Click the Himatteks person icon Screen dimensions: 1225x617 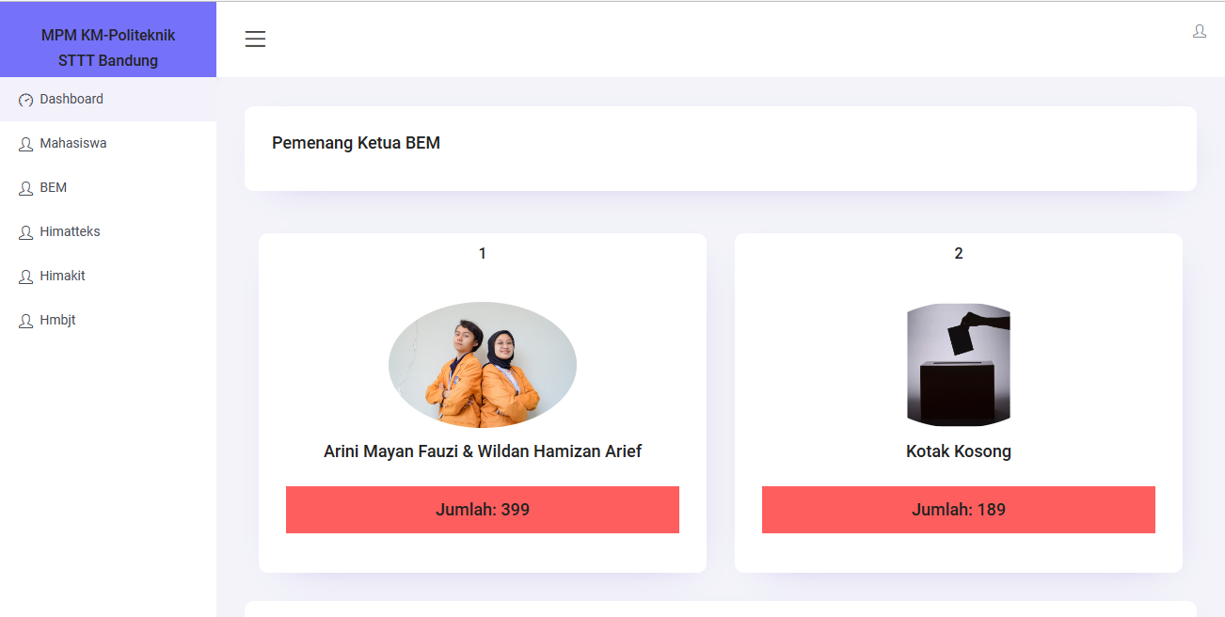tap(26, 232)
